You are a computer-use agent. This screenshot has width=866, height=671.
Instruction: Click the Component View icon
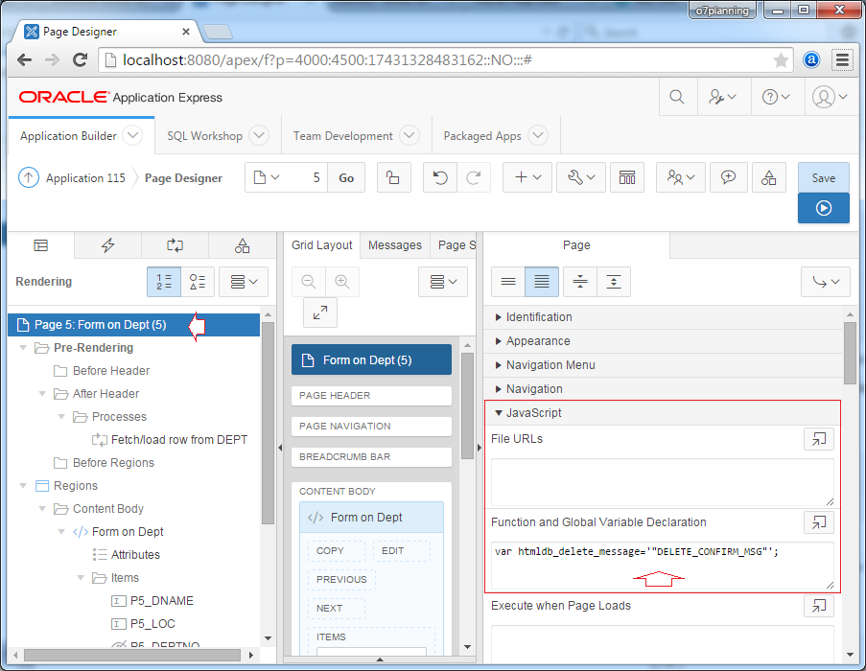[627, 177]
